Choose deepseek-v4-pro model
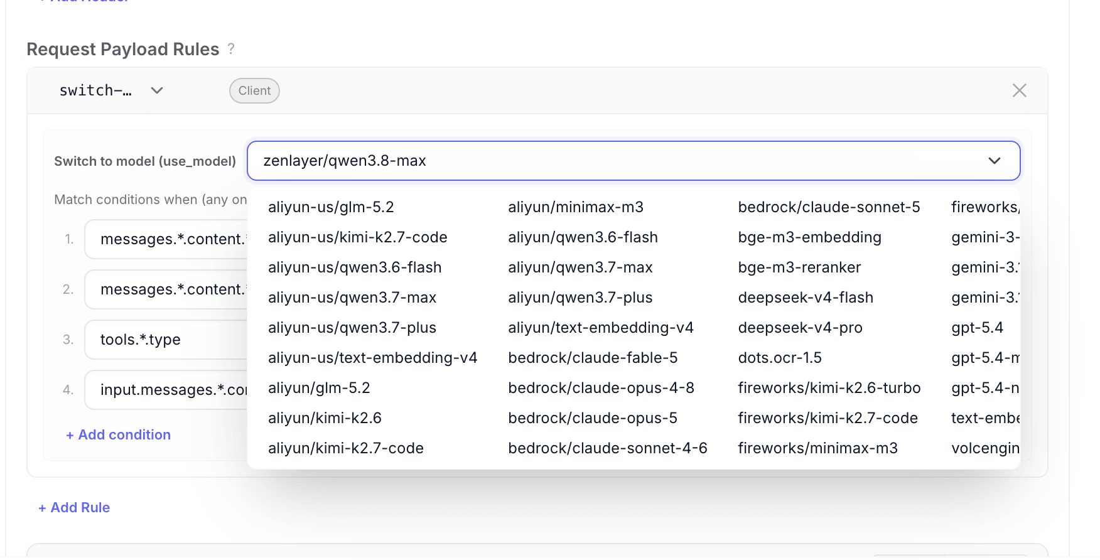Viewport: 1100px width, 560px height. (800, 328)
